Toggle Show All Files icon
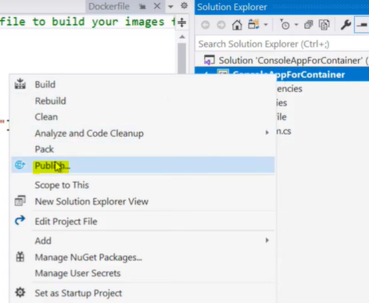Image resolution: width=369 pixels, height=303 pixels. point(324,25)
